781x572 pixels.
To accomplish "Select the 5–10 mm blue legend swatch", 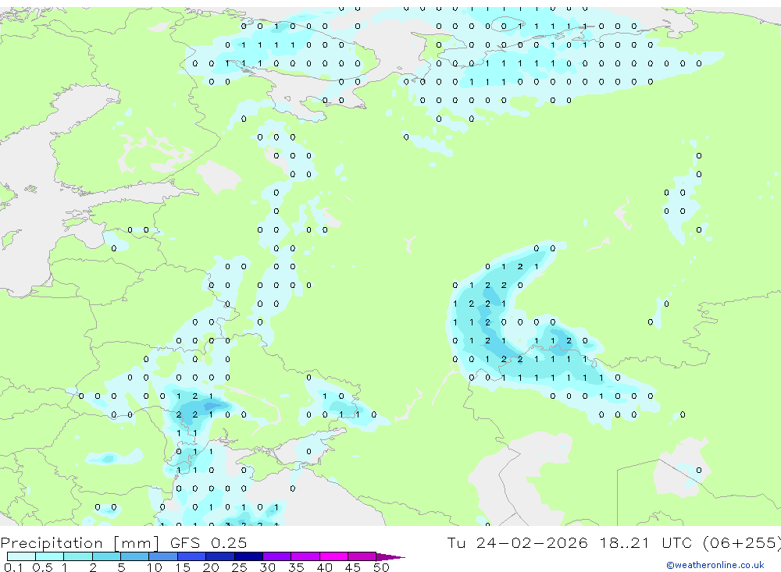I will point(135,556).
